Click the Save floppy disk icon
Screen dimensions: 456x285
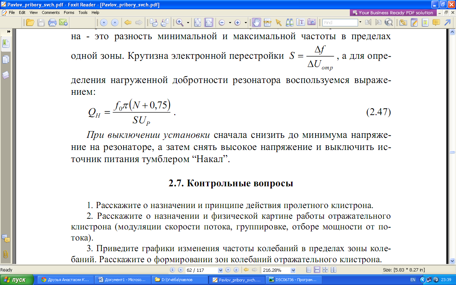(41, 22)
